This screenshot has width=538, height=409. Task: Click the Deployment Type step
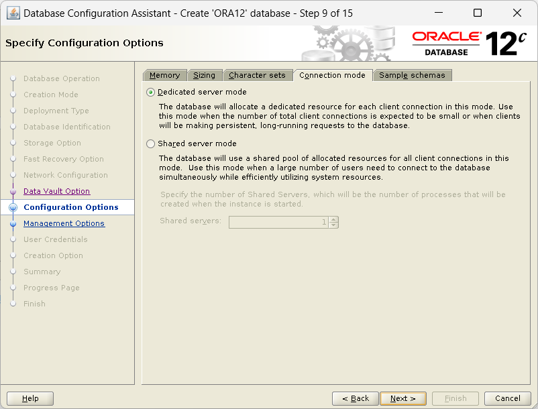(56, 111)
